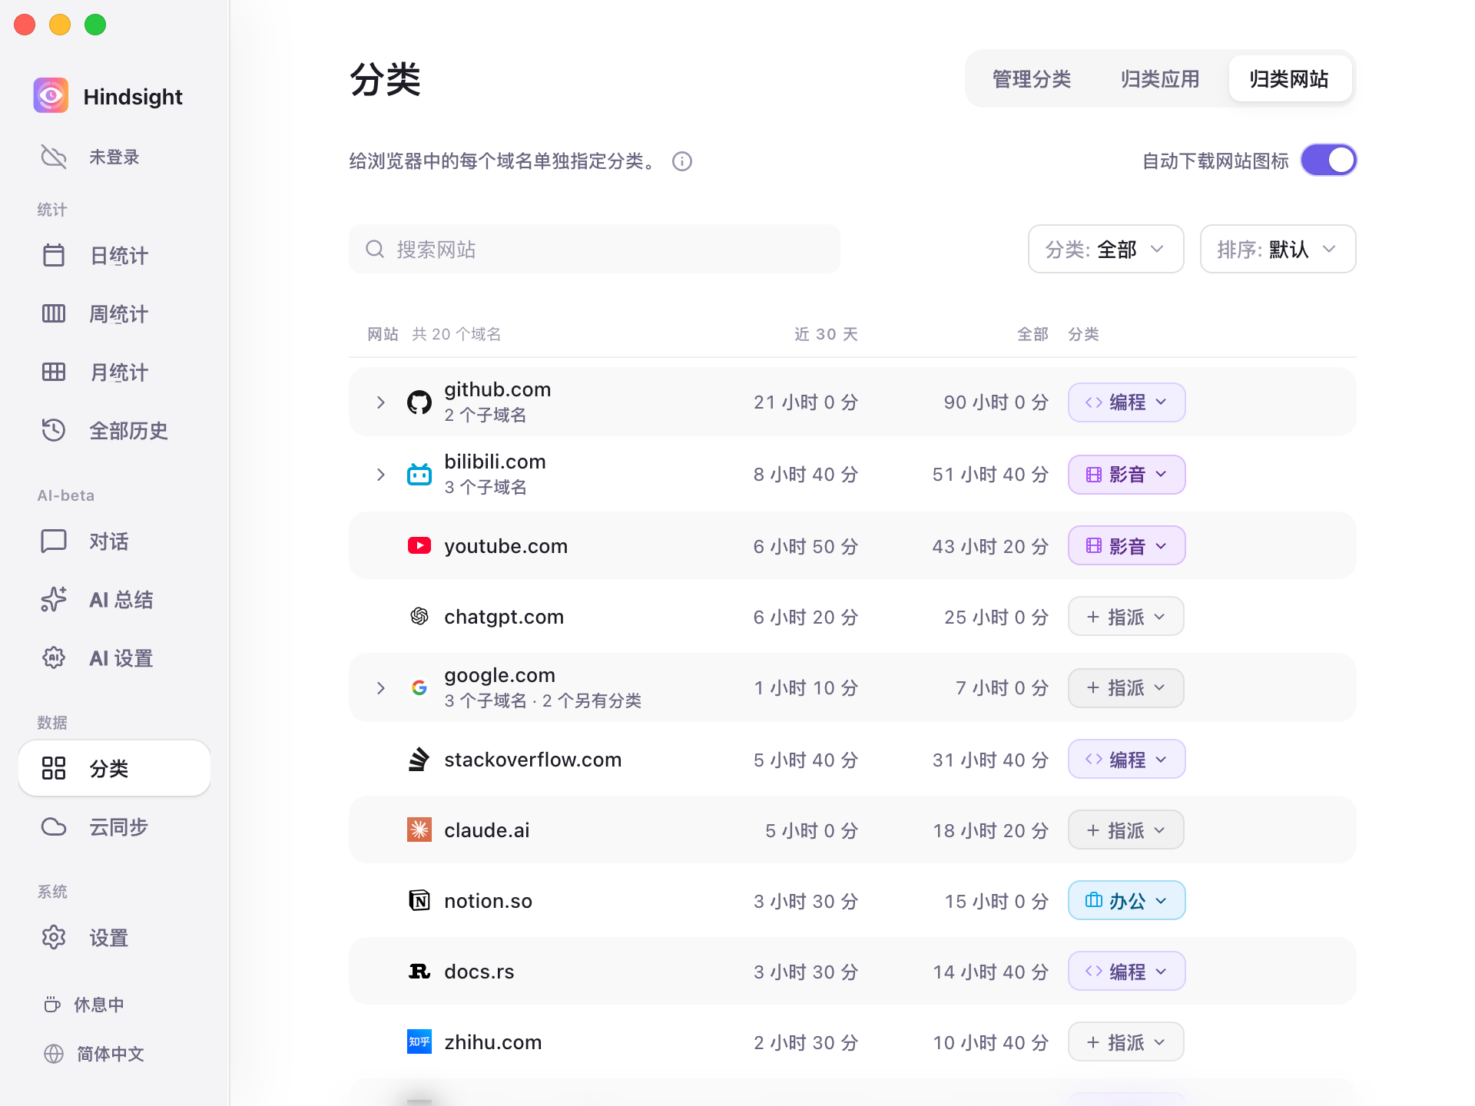The width and height of the screenshot is (1475, 1106).
Task: Click the 未登录 account label
Action: (114, 157)
